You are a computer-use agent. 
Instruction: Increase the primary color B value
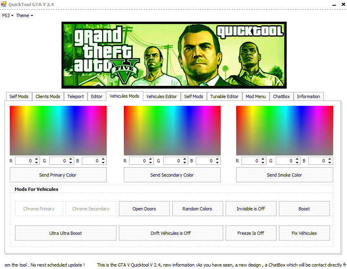click(103, 159)
